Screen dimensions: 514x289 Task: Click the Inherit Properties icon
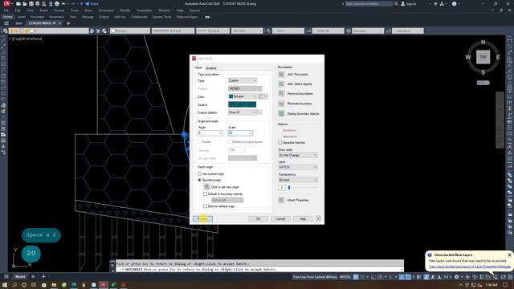(281, 200)
